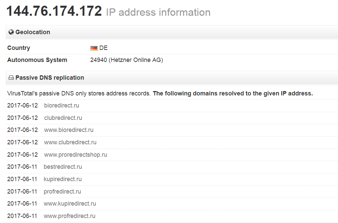
Task: Follow the www.bioredirect.ru link
Action: pos(69,130)
